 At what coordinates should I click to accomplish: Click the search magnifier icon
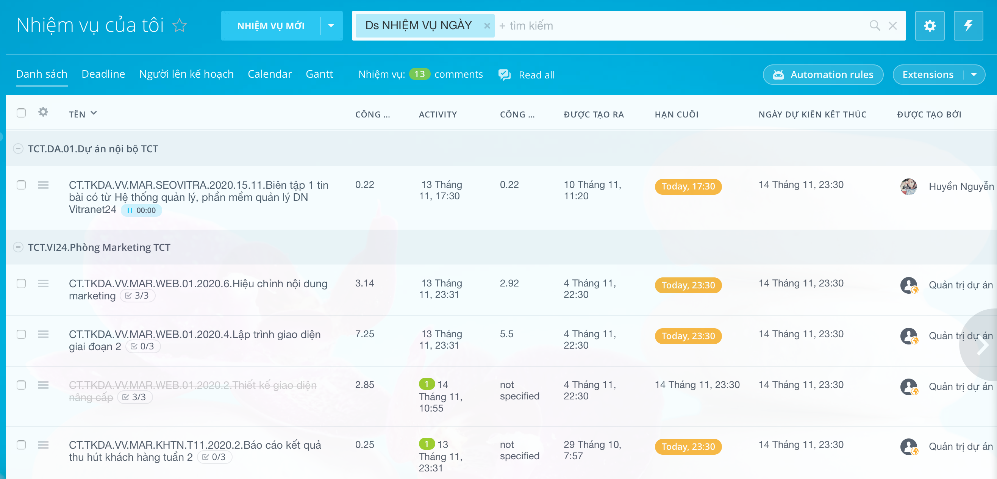[874, 26]
